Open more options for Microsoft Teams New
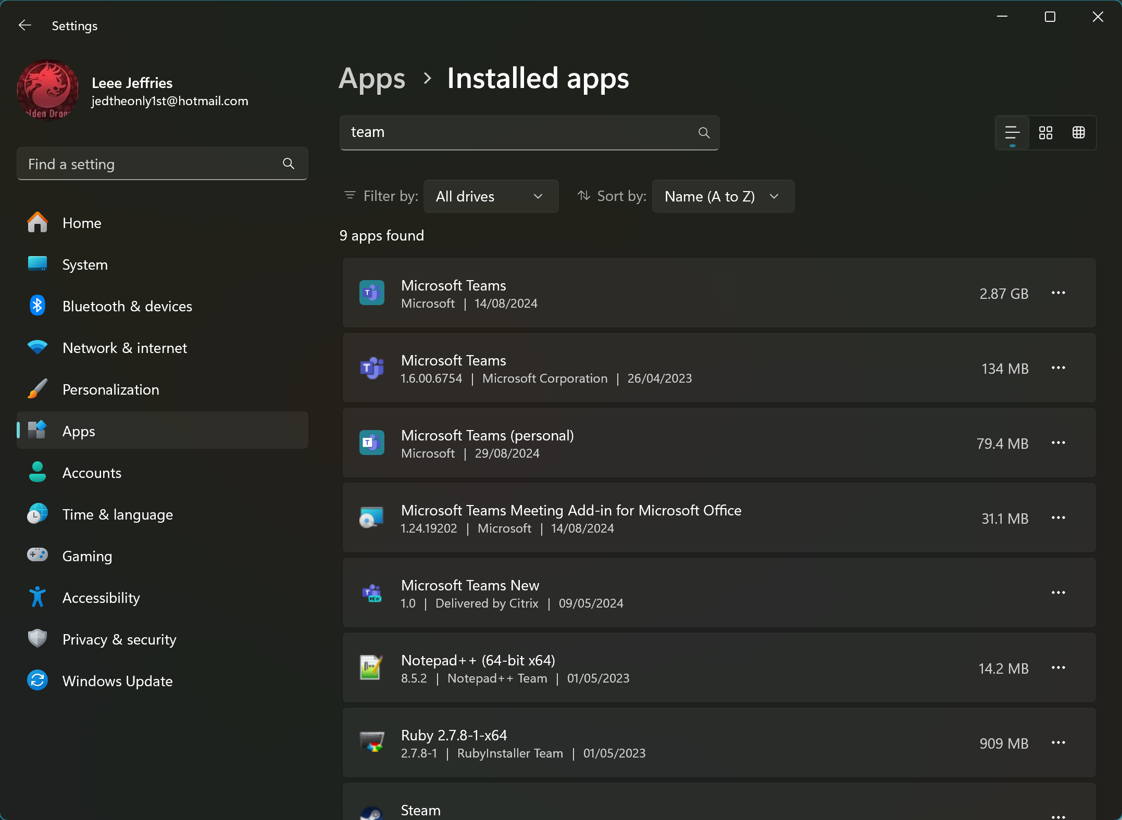The width and height of the screenshot is (1122, 820). pyautogui.click(x=1058, y=593)
